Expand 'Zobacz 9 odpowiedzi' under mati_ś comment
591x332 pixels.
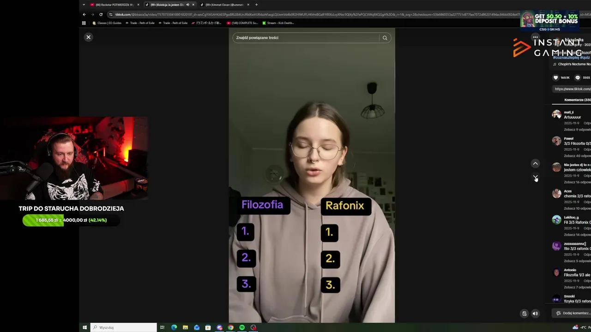point(577,130)
